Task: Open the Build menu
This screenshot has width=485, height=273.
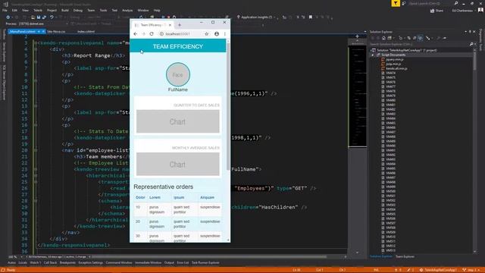Action: click(x=65, y=10)
